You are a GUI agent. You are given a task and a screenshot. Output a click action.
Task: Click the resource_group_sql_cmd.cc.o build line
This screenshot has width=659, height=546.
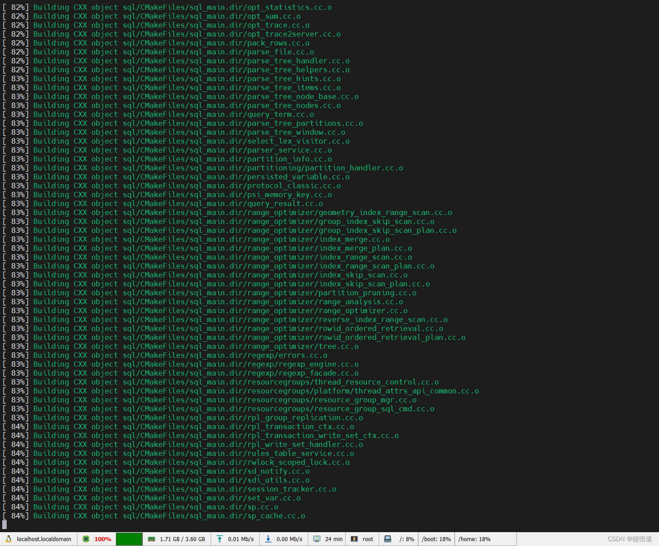pyautogui.click(x=218, y=409)
